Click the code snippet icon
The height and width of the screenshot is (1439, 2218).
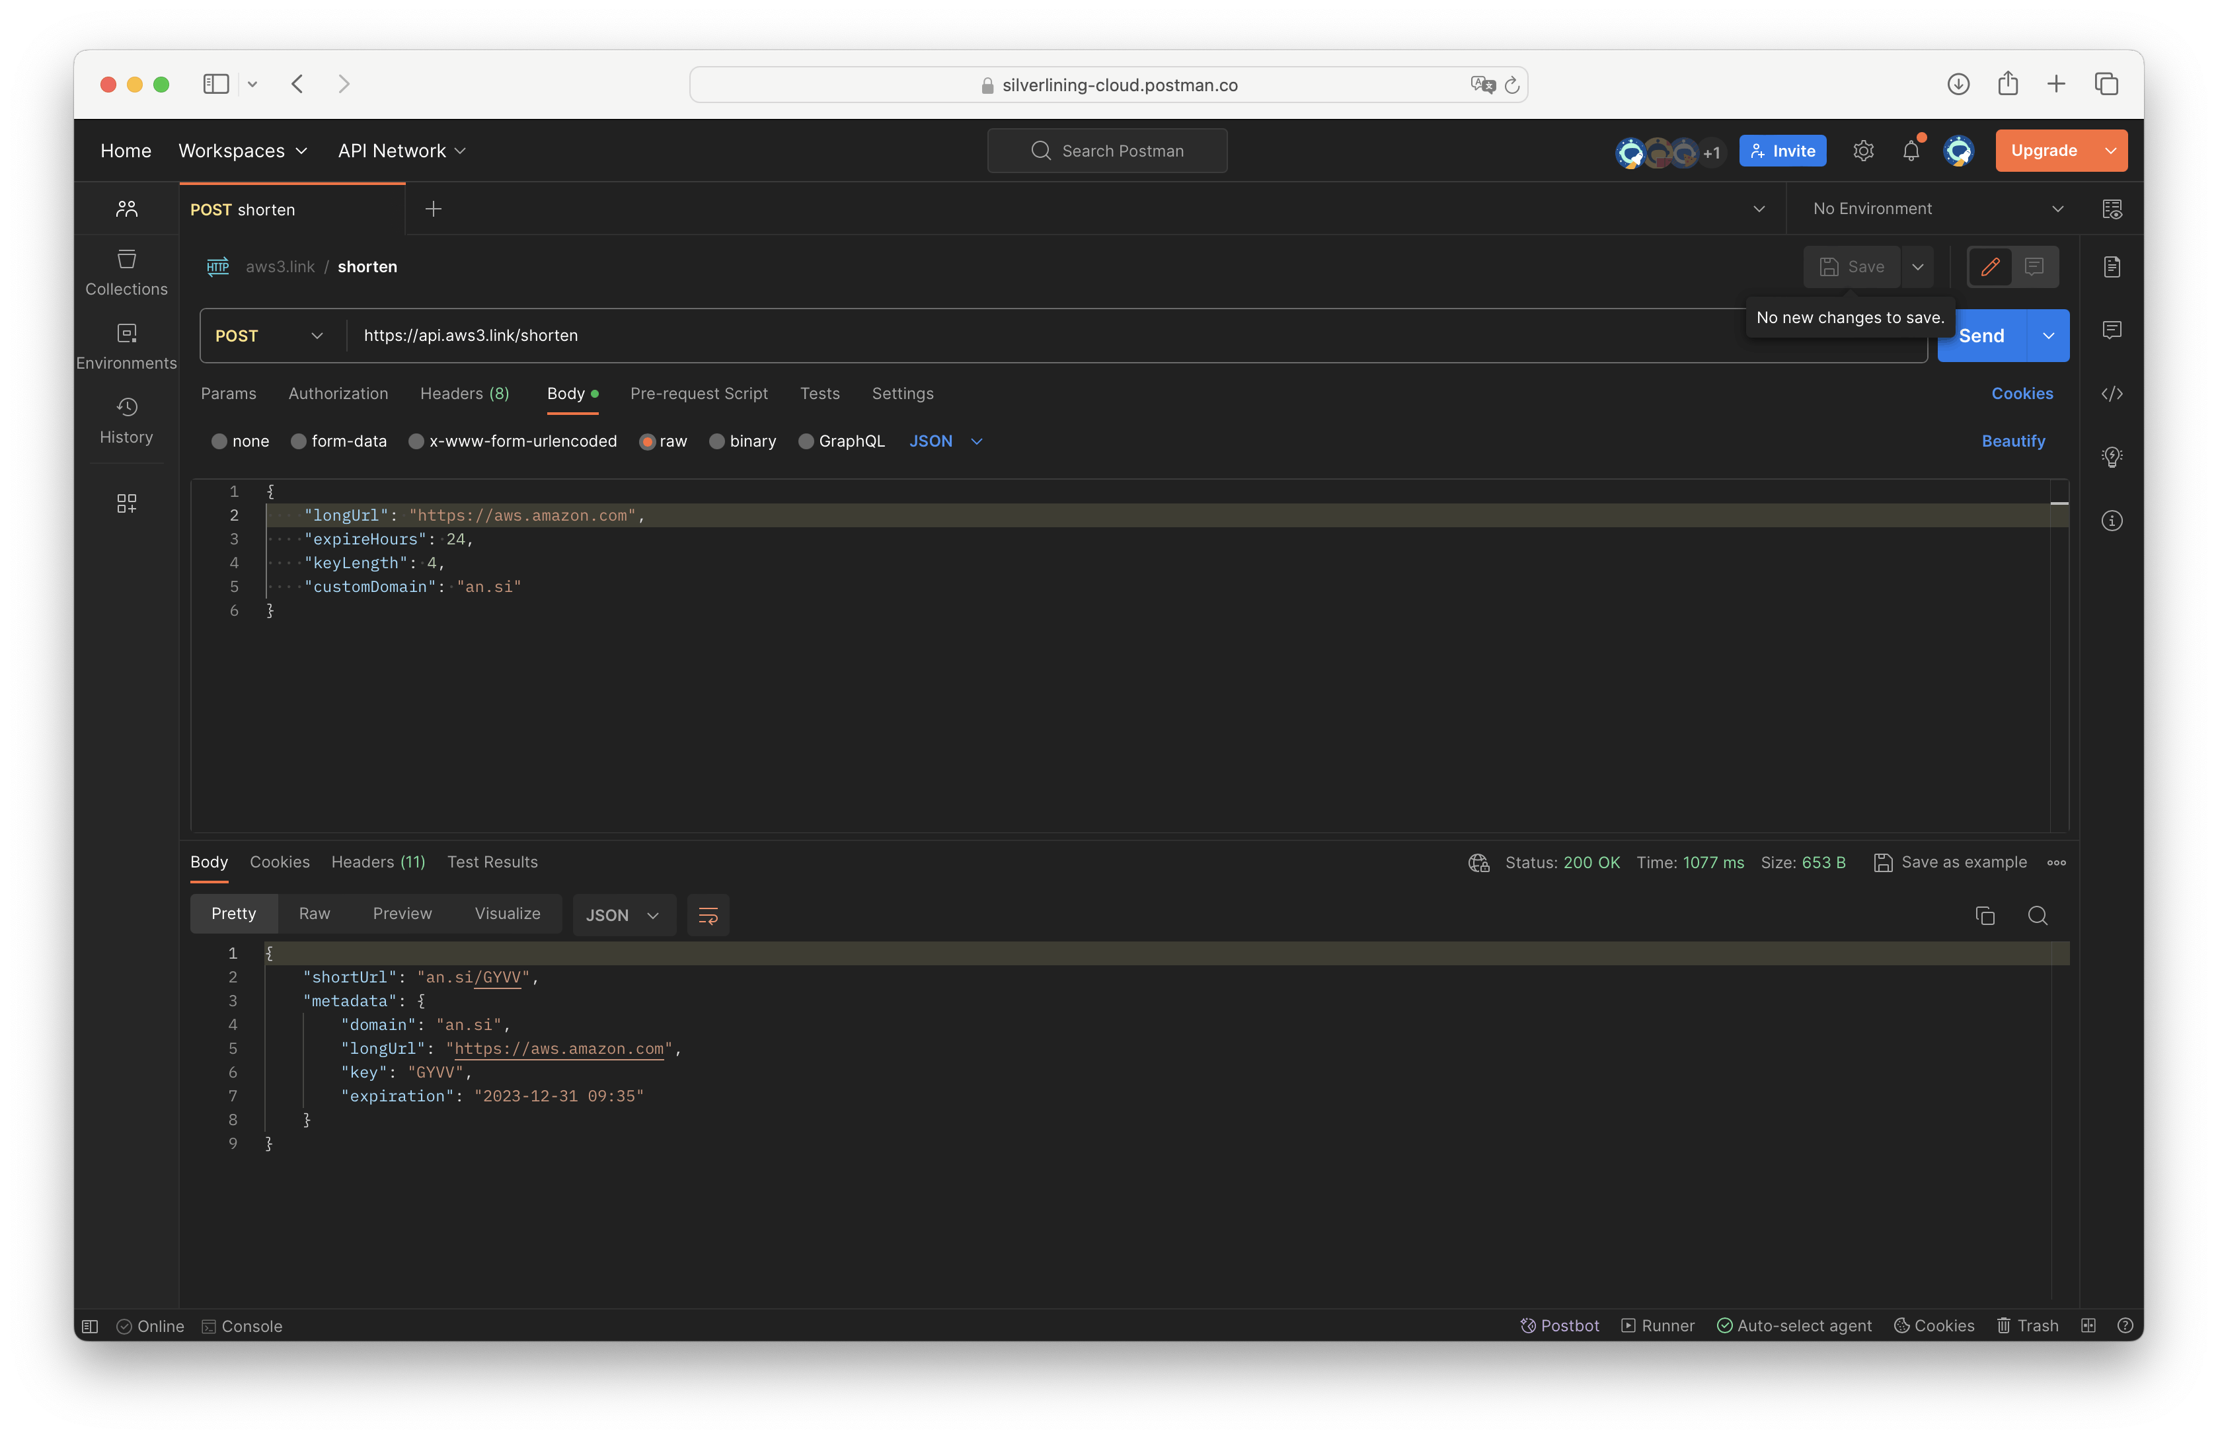click(2112, 394)
